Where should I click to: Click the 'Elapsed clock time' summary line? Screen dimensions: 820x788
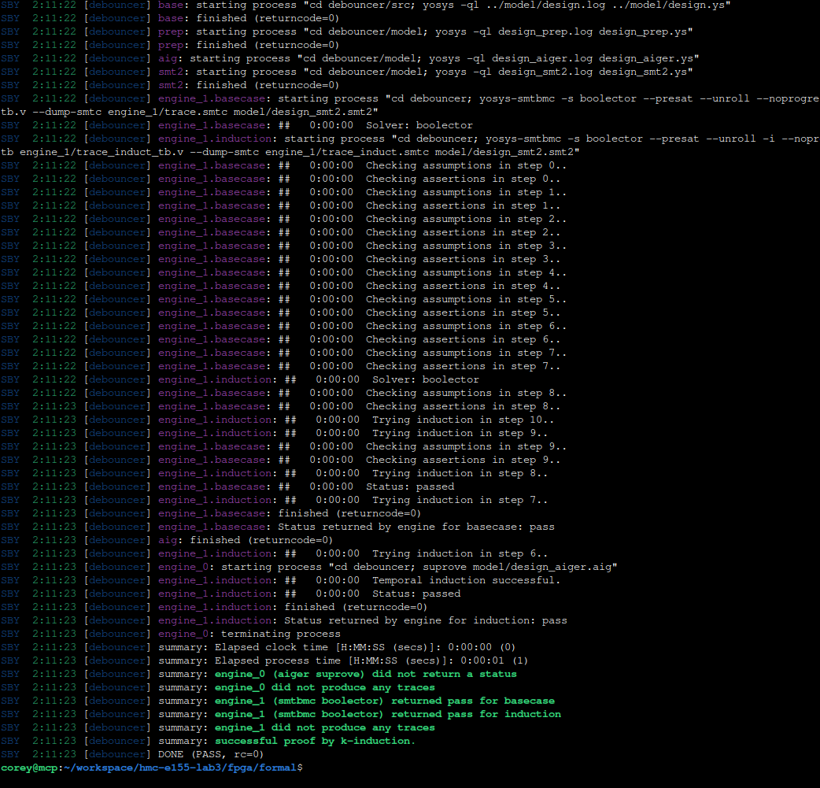[x=365, y=647]
